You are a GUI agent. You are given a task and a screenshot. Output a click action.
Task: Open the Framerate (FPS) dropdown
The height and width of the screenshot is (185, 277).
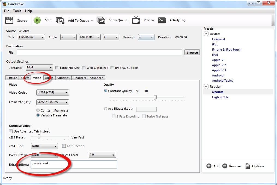53,102
